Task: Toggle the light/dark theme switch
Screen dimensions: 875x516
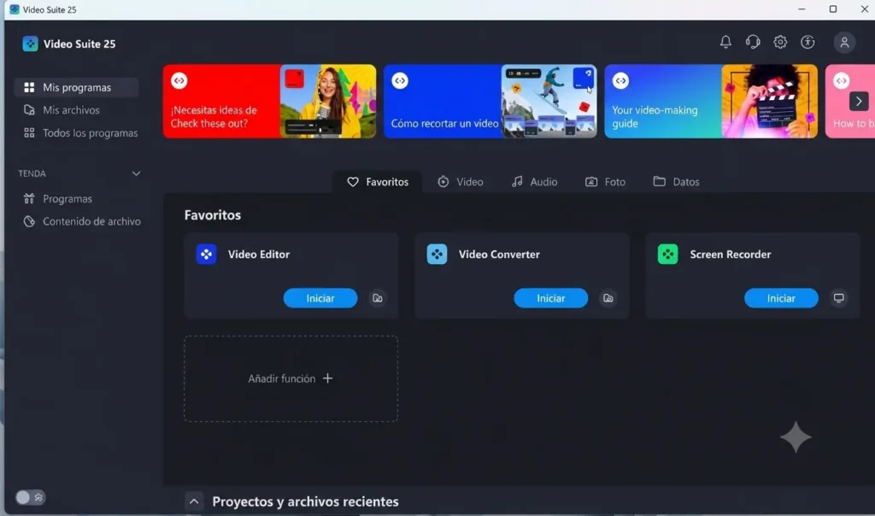Action: 30,497
